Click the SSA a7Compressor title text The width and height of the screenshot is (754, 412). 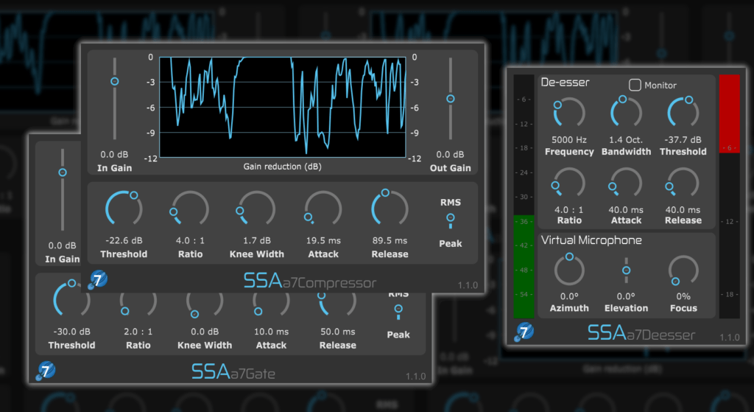pos(310,281)
